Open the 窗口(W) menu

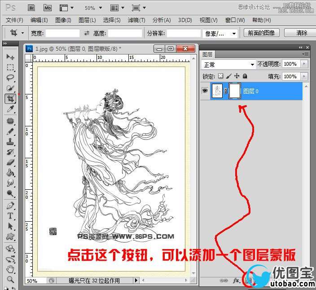coord(235,20)
